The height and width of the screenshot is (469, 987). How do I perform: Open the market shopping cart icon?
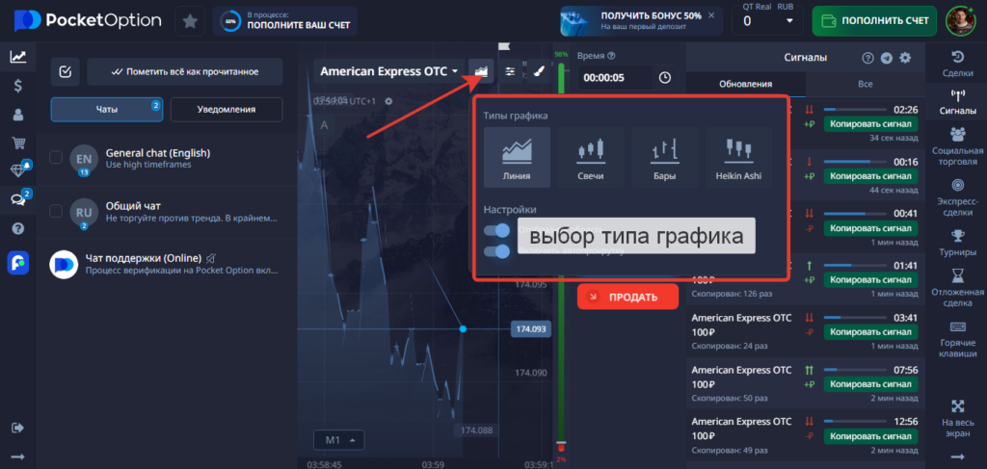coord(17,143)
